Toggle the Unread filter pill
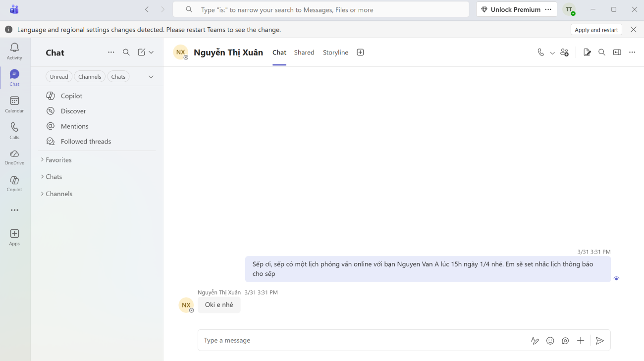Screen dimensions: 644x361 tap(59, 77)
